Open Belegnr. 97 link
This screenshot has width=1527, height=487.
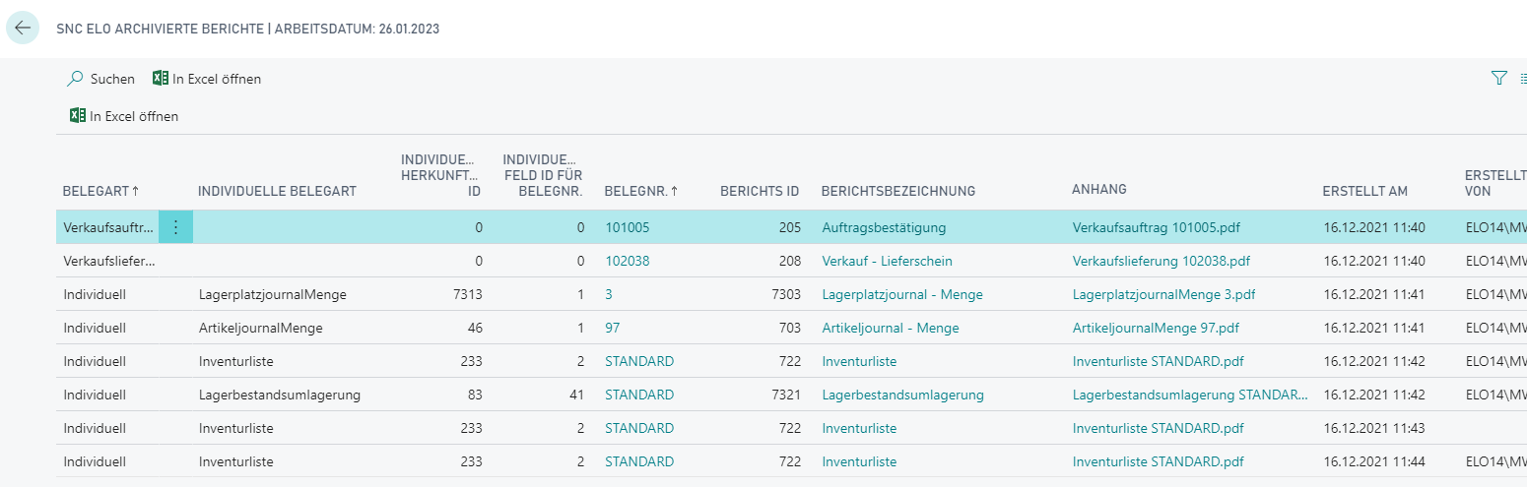(613, 328)
